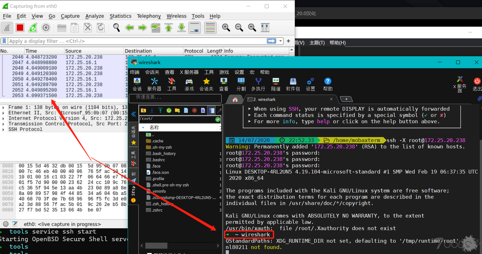Sort packets by Source column header

click(x=94, y=51)
